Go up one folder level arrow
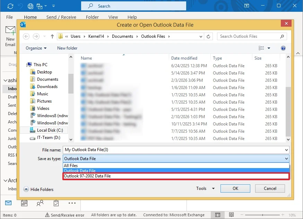Screen dimensions: 303x219 [x=52, y=36]
